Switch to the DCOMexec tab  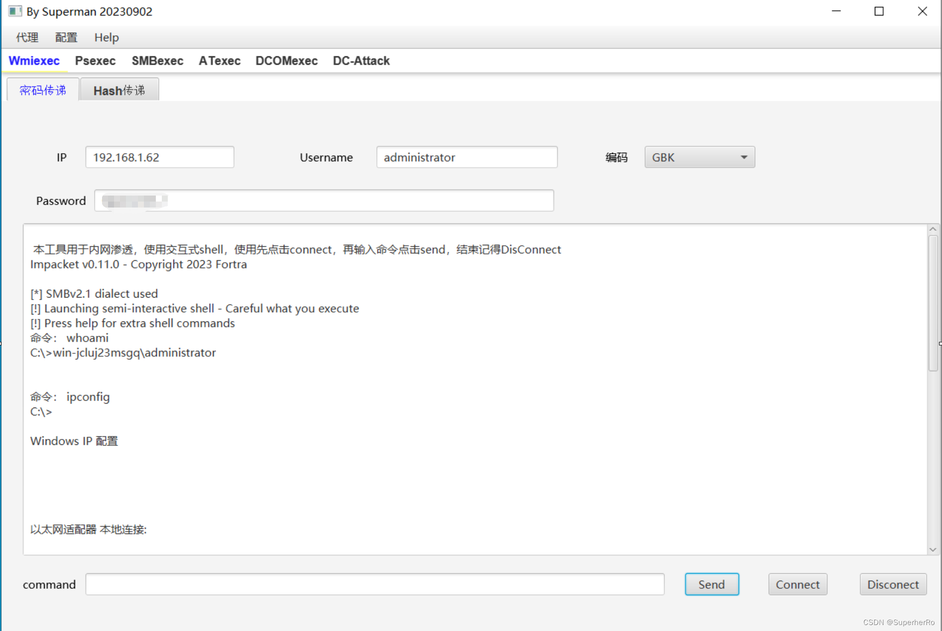point(286,61)
